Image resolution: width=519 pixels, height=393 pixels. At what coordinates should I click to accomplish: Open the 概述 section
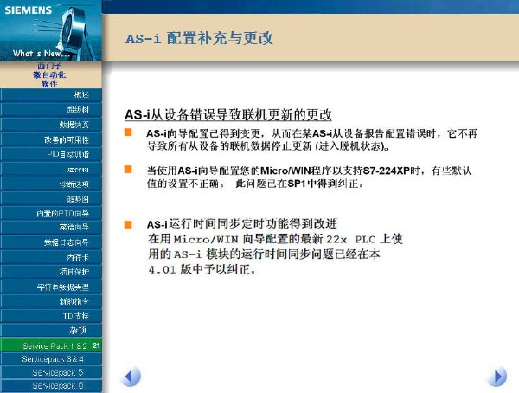pyautogui.click(x=51, y=94)
